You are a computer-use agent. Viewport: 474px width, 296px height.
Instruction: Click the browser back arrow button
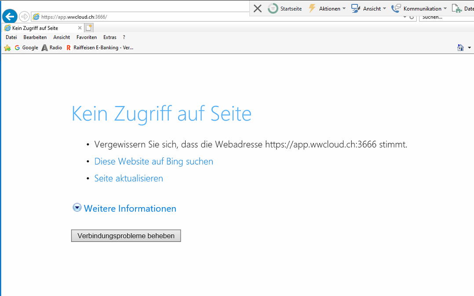pyautogui.click(x=10, y=16)
